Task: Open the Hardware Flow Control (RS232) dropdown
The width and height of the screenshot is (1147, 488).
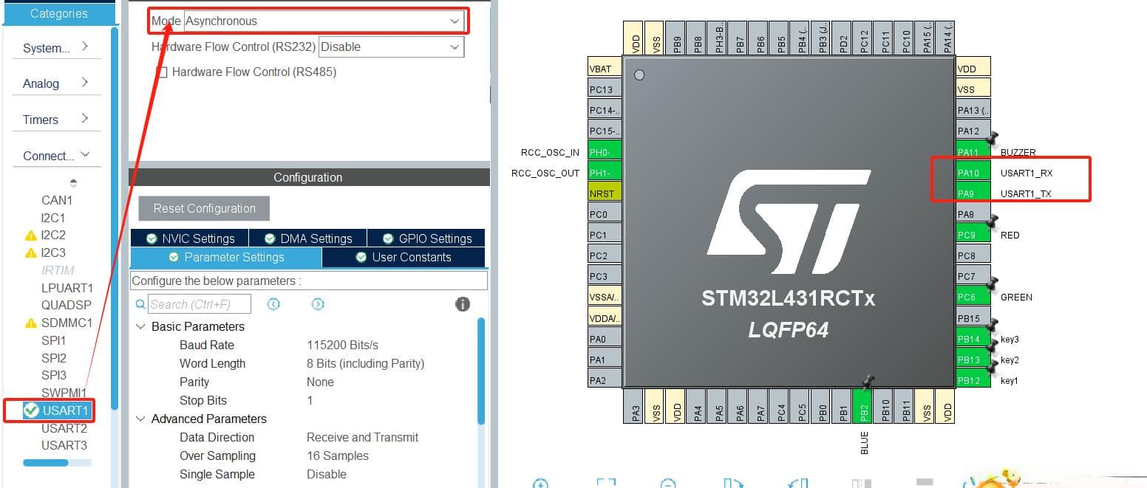Action: tap(391, 47)
